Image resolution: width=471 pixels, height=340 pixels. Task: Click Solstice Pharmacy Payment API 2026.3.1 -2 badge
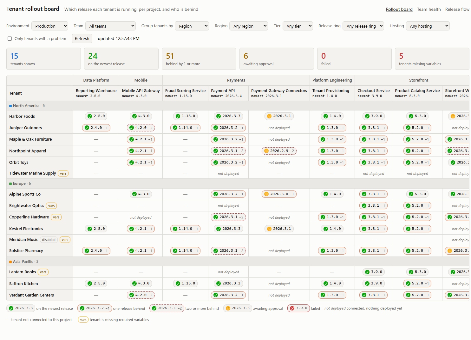point(228,250)
